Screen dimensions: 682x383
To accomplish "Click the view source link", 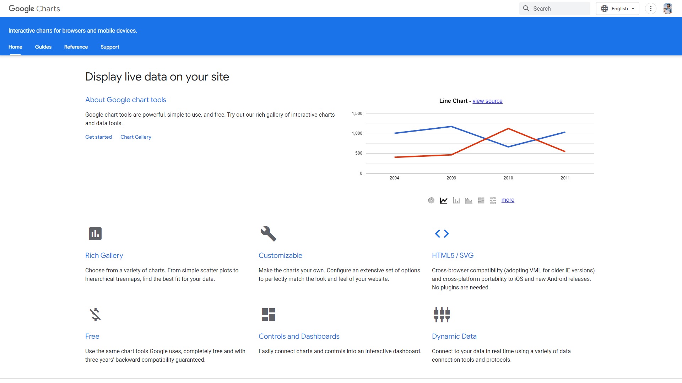I will 487,101.
